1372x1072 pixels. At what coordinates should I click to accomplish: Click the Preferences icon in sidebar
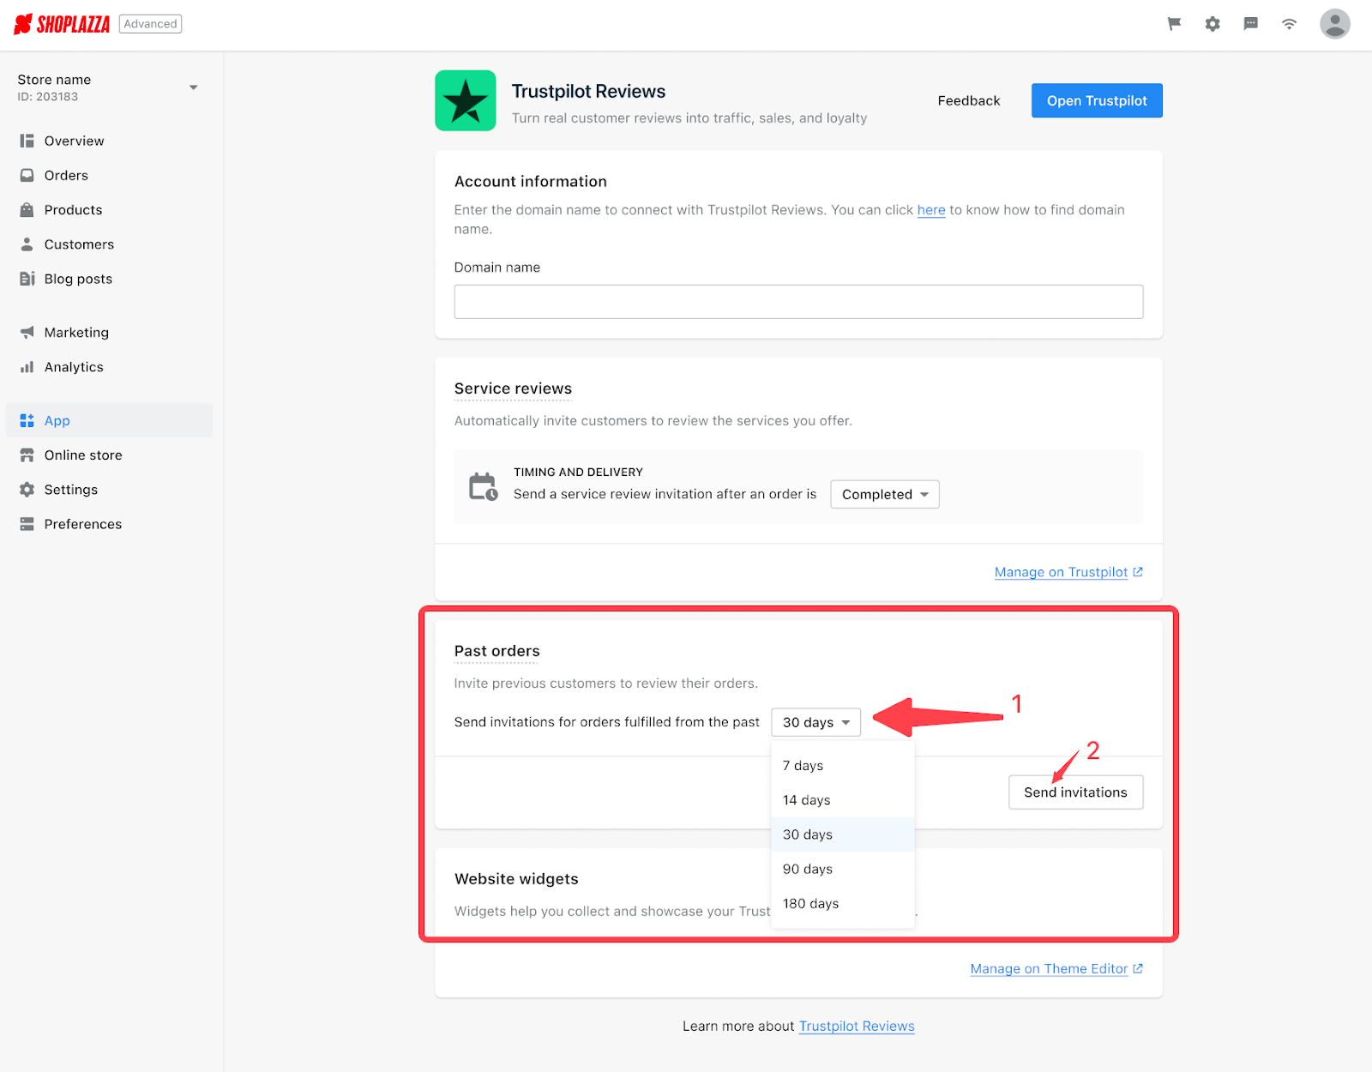[27, 524]
